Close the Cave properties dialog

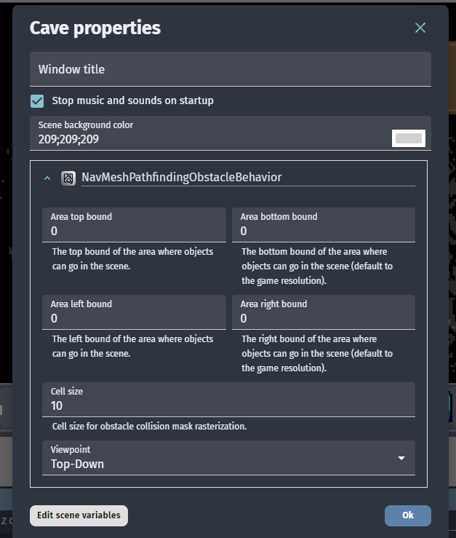point(420,28)
